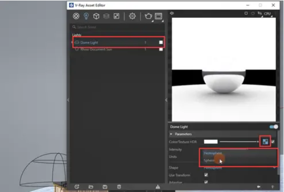Open the frame buffer options corner arrow

point(163,21)
